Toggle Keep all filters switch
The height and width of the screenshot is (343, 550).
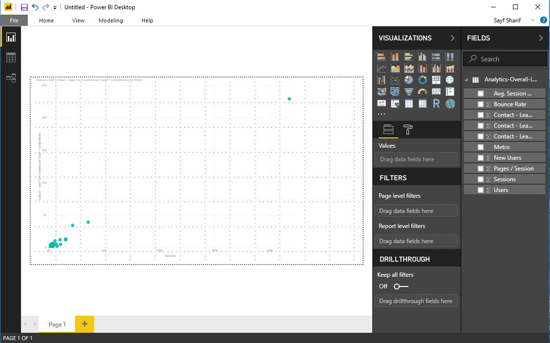pyautogui.click(x=401, y=286)
